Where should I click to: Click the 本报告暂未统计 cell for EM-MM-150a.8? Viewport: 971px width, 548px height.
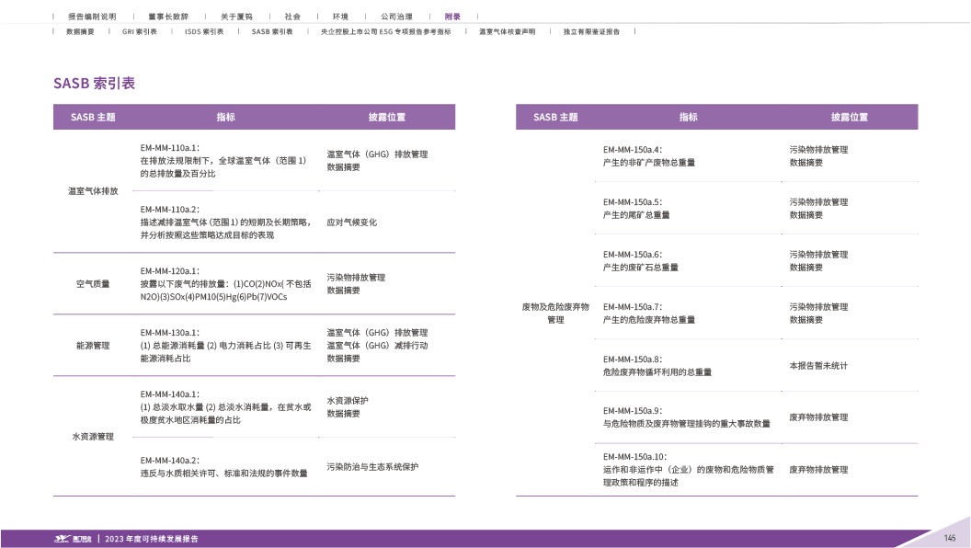[x=817, y=365]
